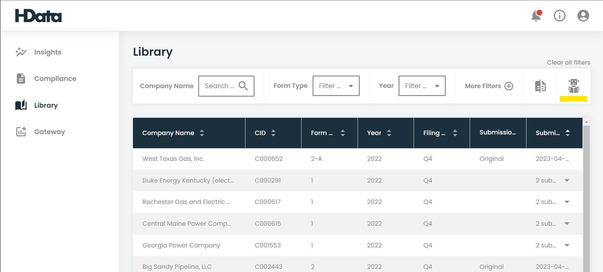This screenshot has width=603, height=272.
Task: Expand Rochester Gas and Electric submissions
Action: click(567, 202)
